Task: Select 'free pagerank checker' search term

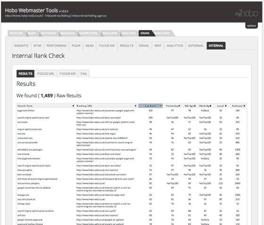Action: pyautogui.click(x=29, y=158)
